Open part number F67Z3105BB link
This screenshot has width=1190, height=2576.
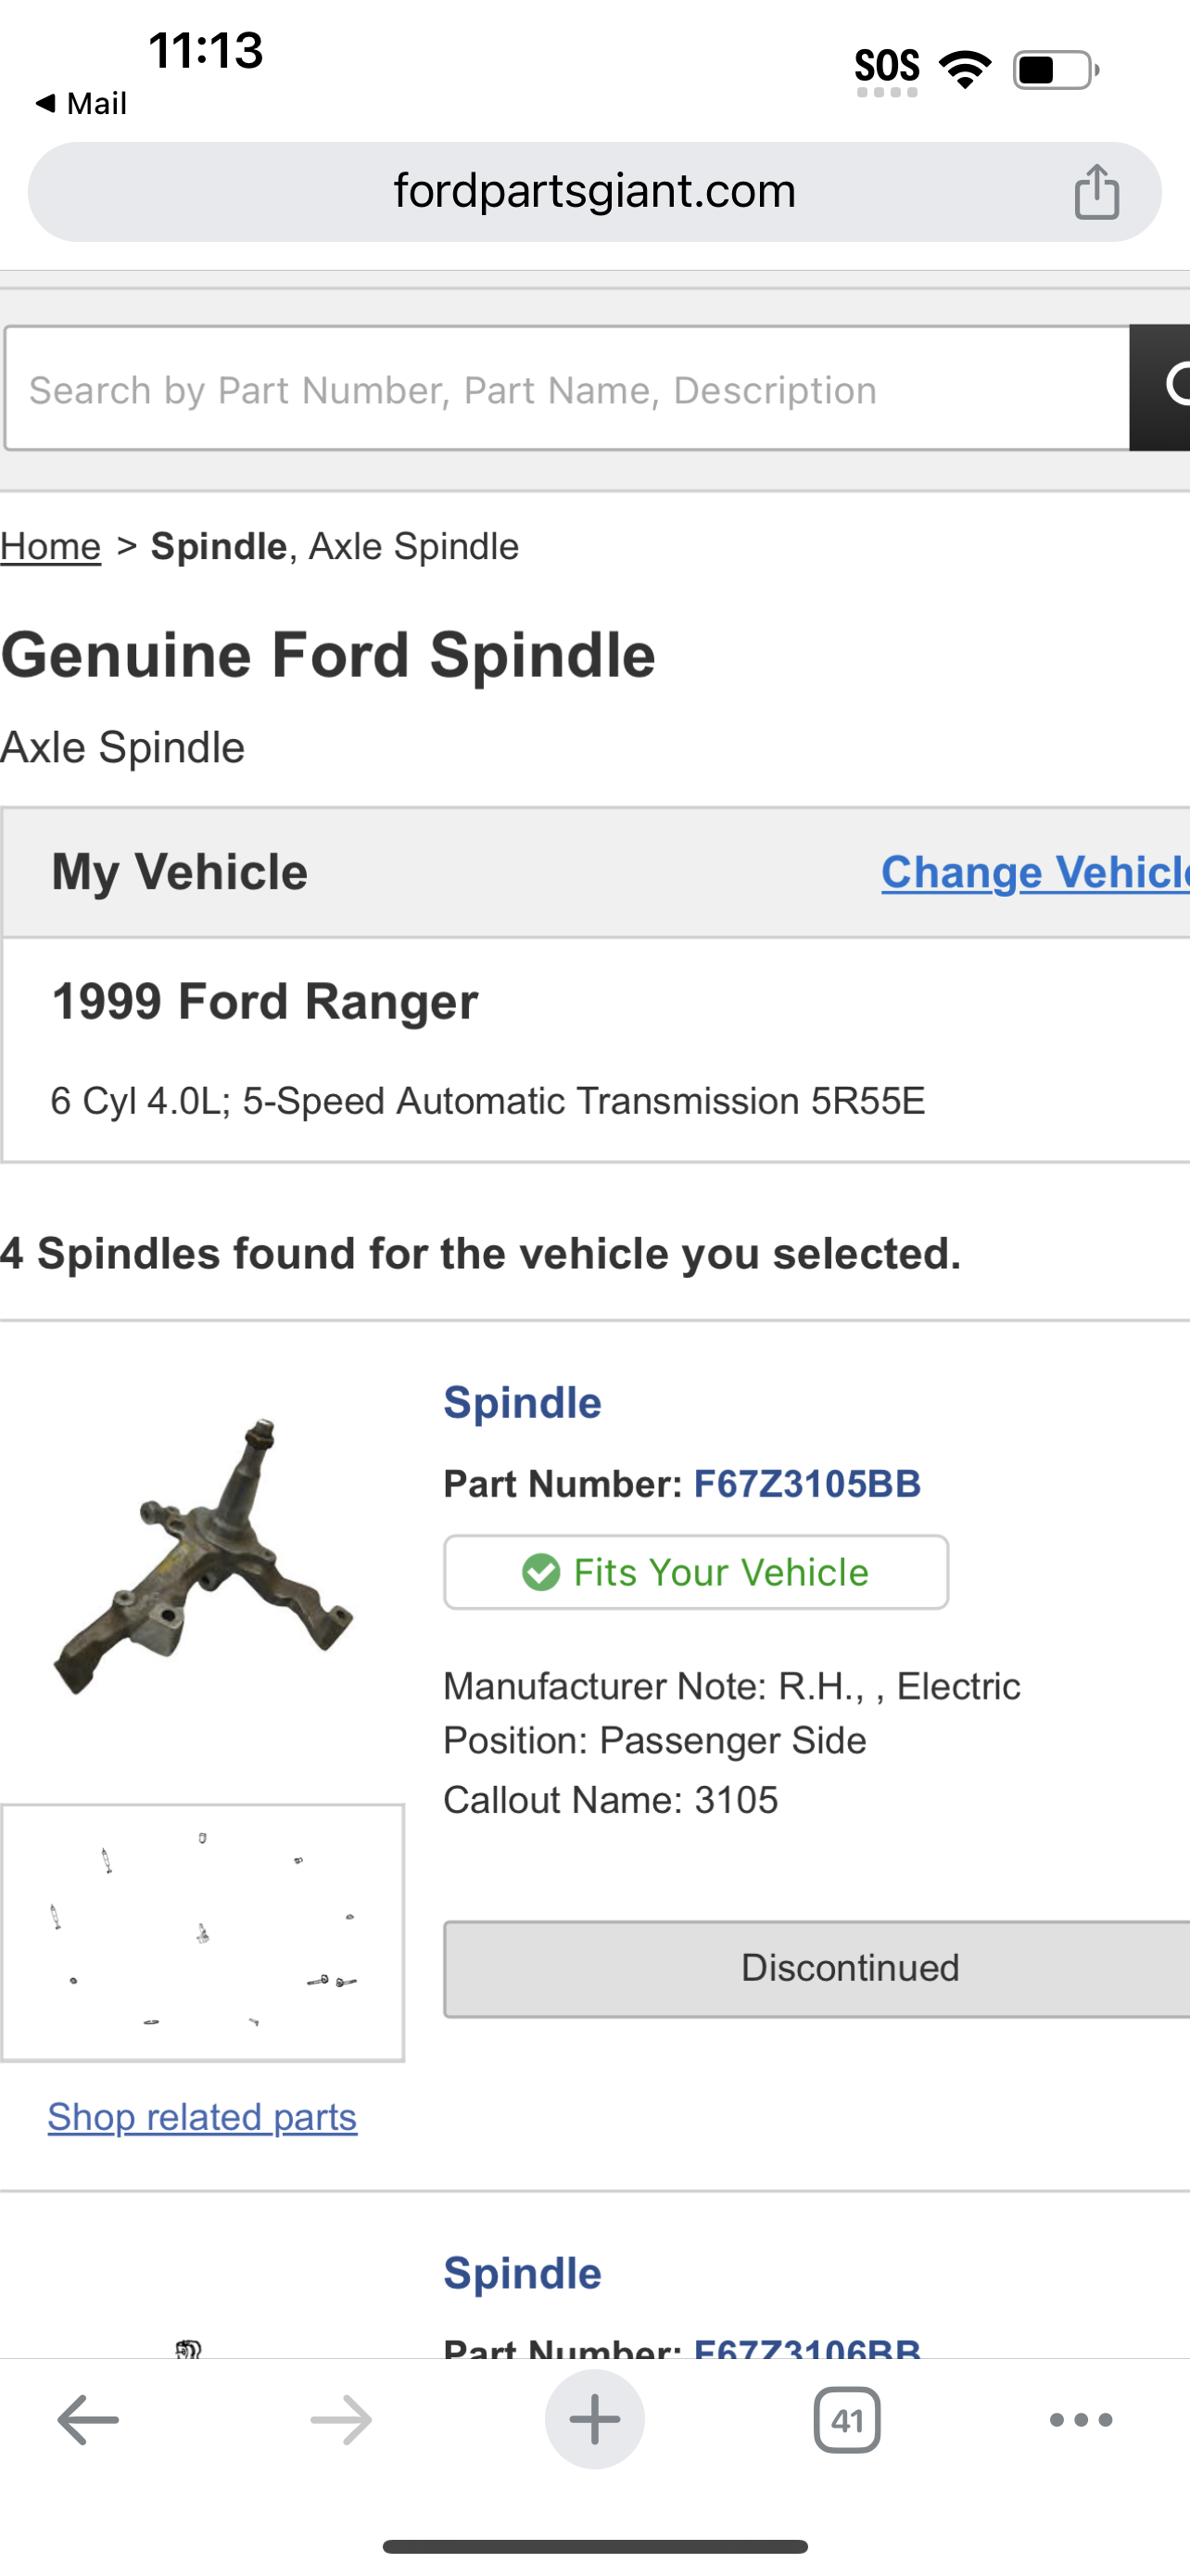point(807,1484)
